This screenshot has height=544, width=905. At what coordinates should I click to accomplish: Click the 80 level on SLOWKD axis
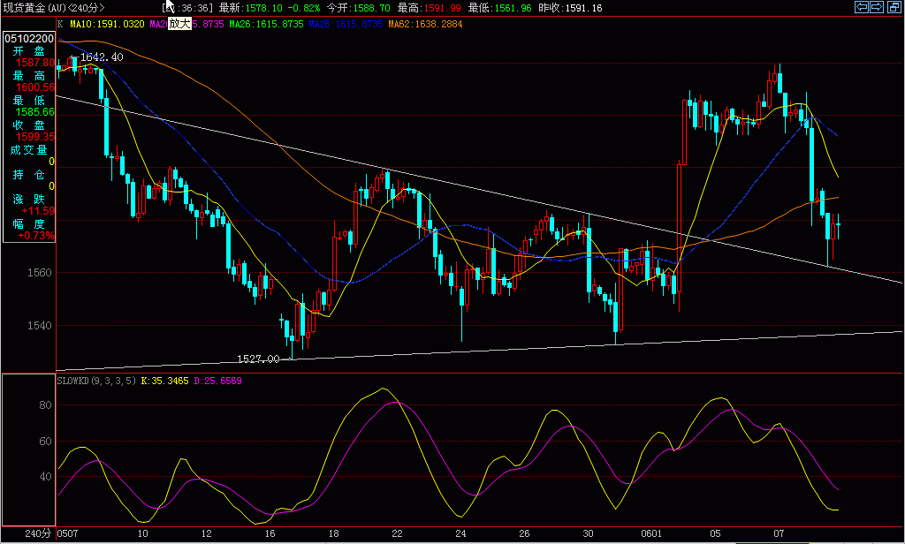[45, 405]
